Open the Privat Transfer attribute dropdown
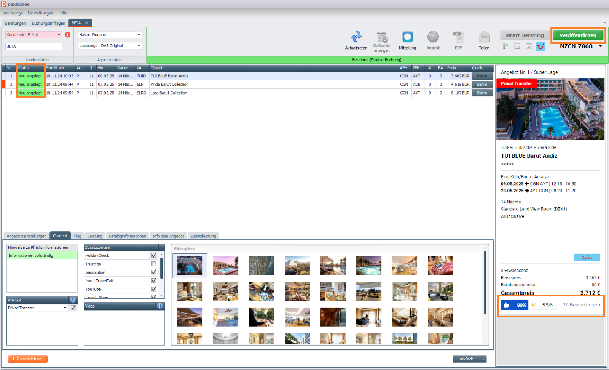The image size is (609, 370). (65, 308)
